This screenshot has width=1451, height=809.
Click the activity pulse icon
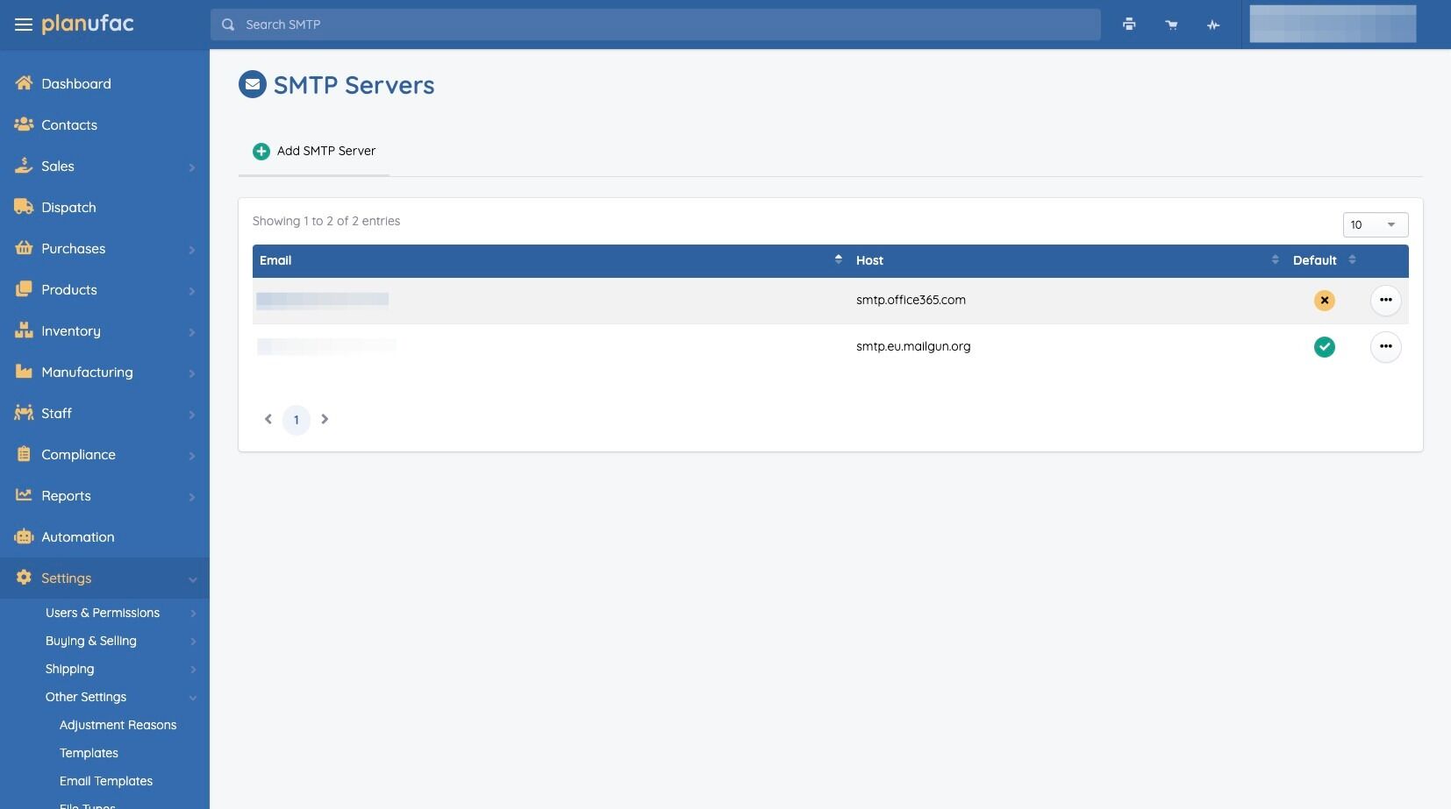pyautogui.click(x=1213, y=25)
